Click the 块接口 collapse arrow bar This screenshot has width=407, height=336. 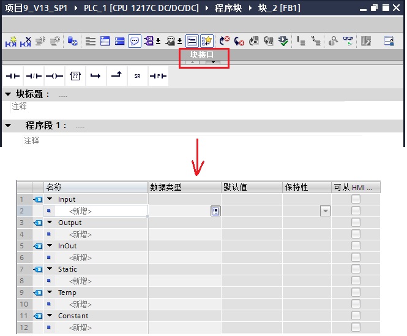pyautogui.click(x=203, y=62)
